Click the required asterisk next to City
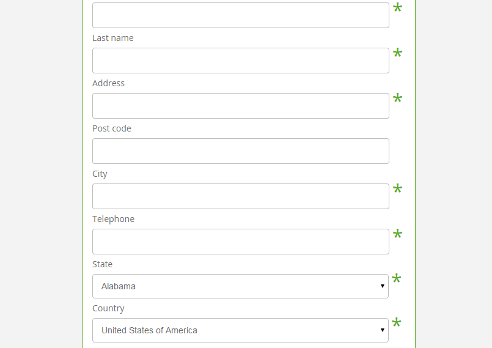This screenshot has width=492, height=348. click(x=397, y=190)
